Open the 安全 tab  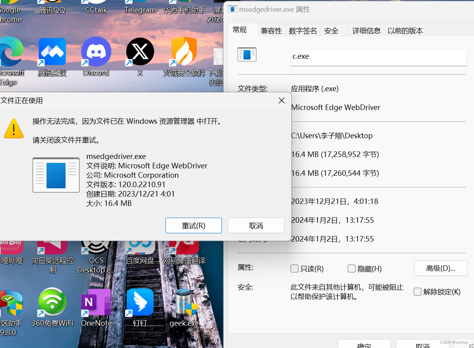click(331, 31)
